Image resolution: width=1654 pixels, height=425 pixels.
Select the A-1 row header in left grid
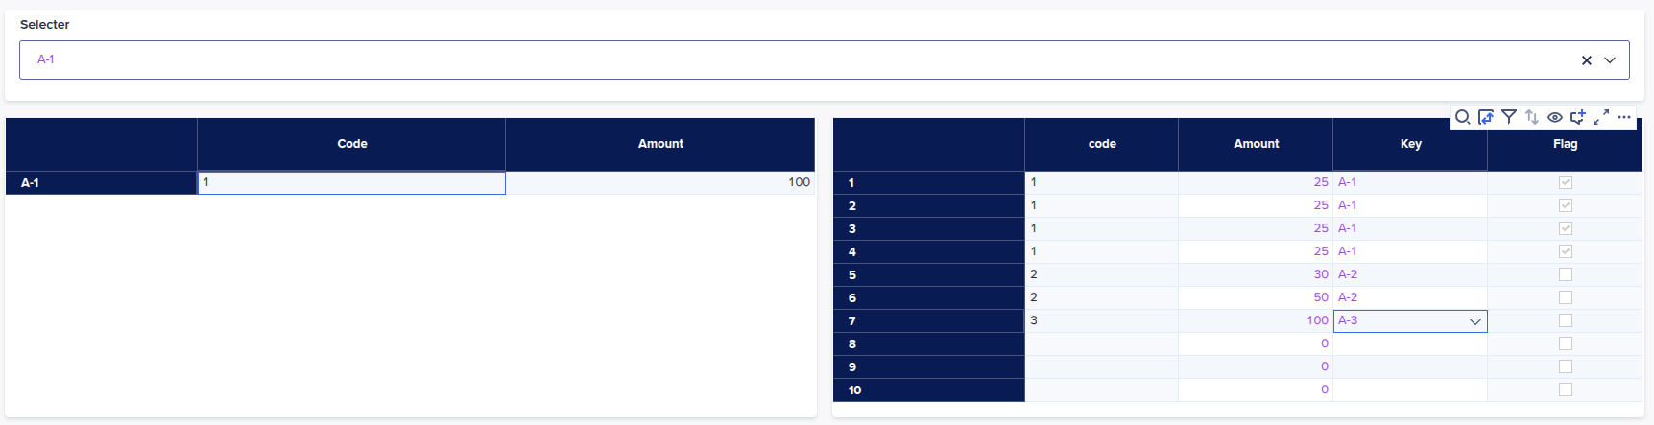(101, 182)
